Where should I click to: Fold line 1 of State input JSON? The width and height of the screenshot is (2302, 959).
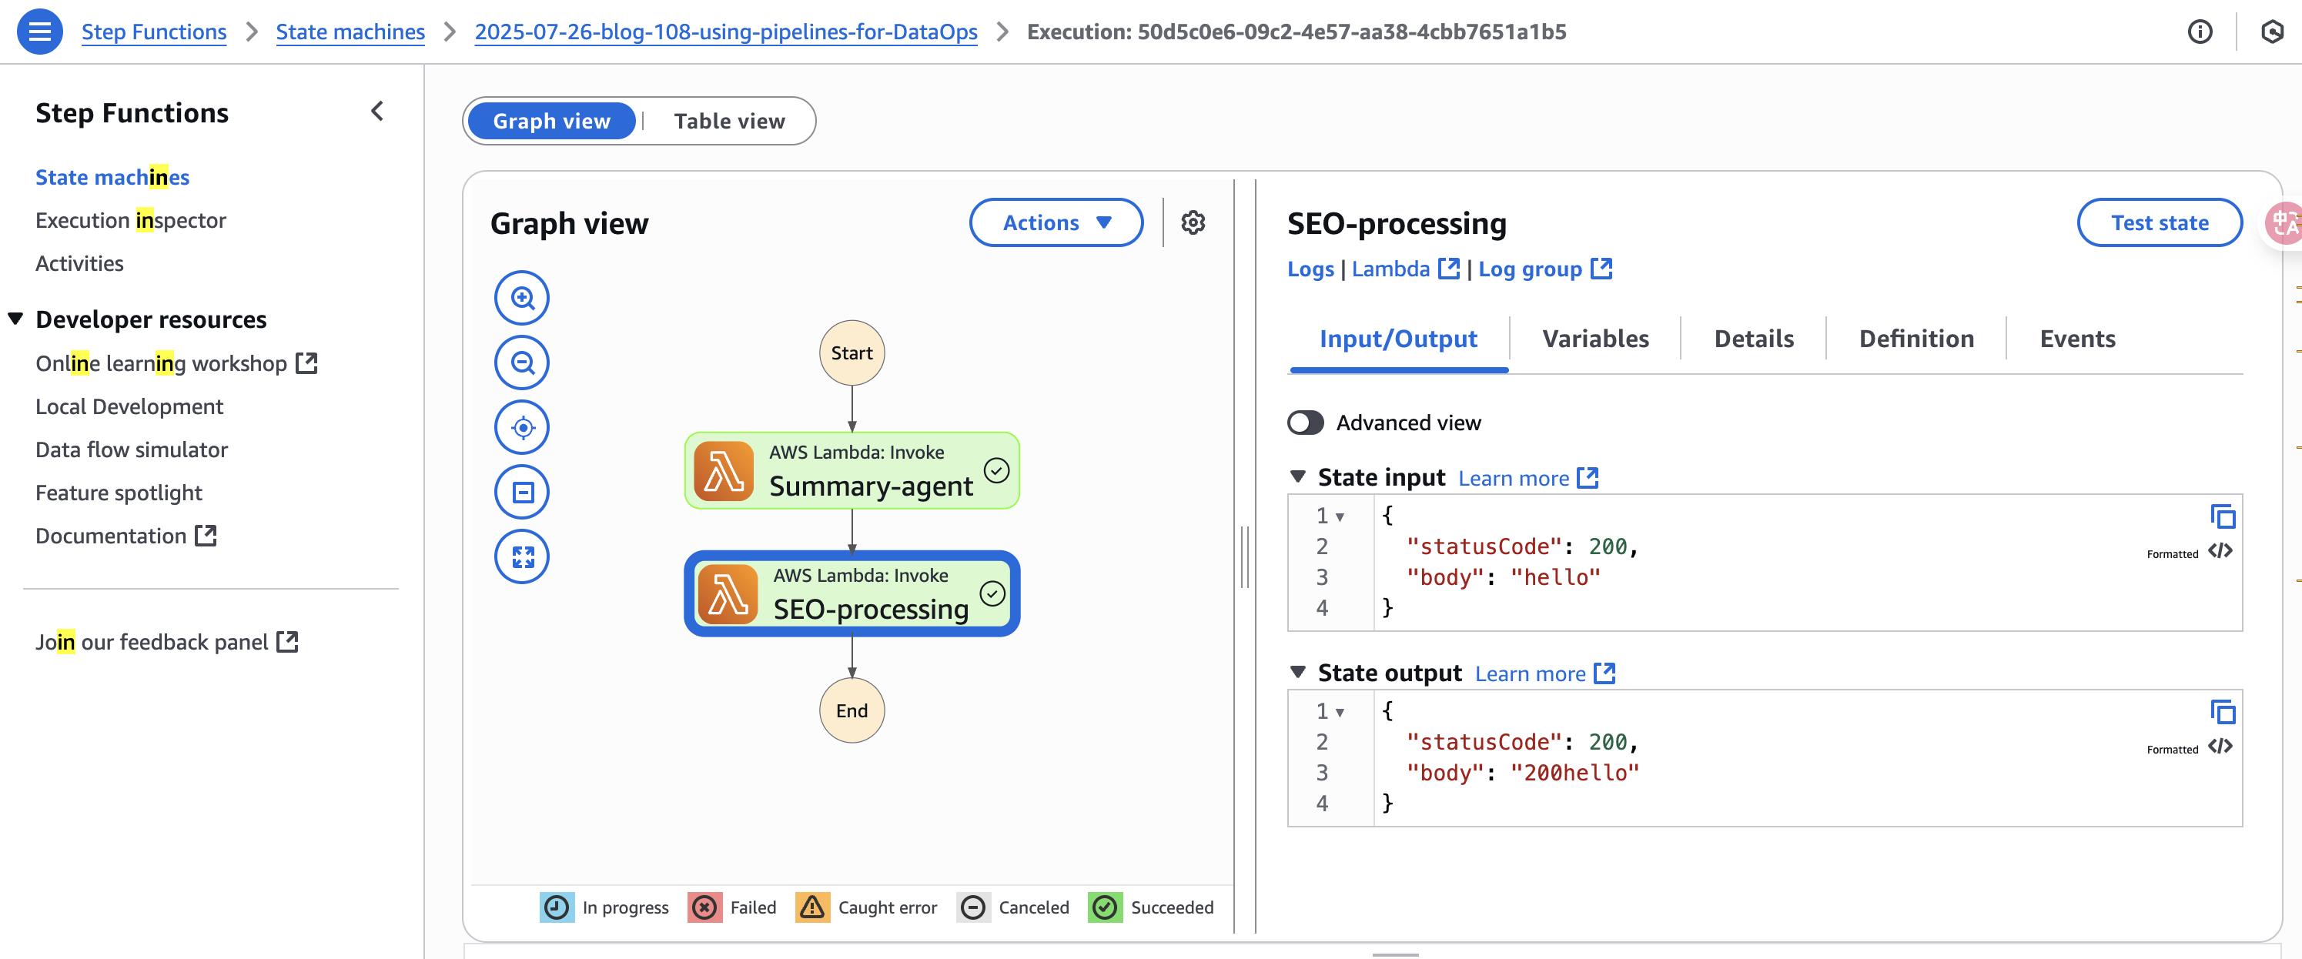1340,516
